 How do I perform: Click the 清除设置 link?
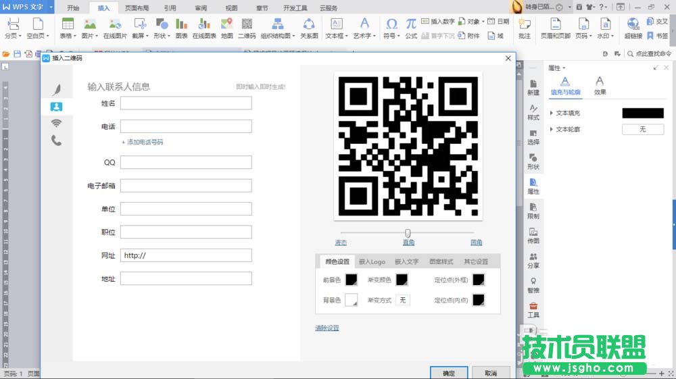point(327,328)
